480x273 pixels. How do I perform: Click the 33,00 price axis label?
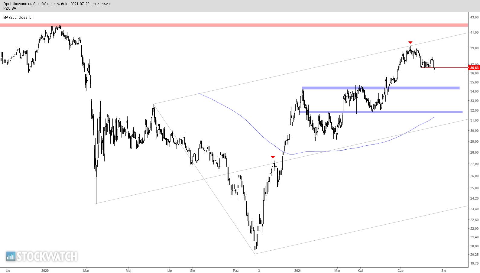point(474,101)
